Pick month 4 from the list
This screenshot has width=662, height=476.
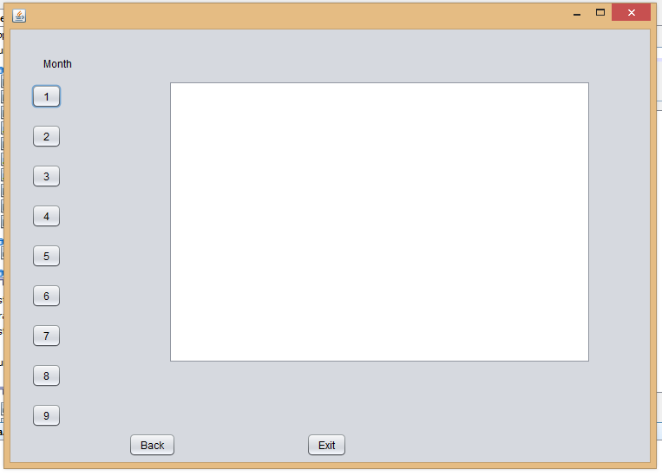point(47,216)
